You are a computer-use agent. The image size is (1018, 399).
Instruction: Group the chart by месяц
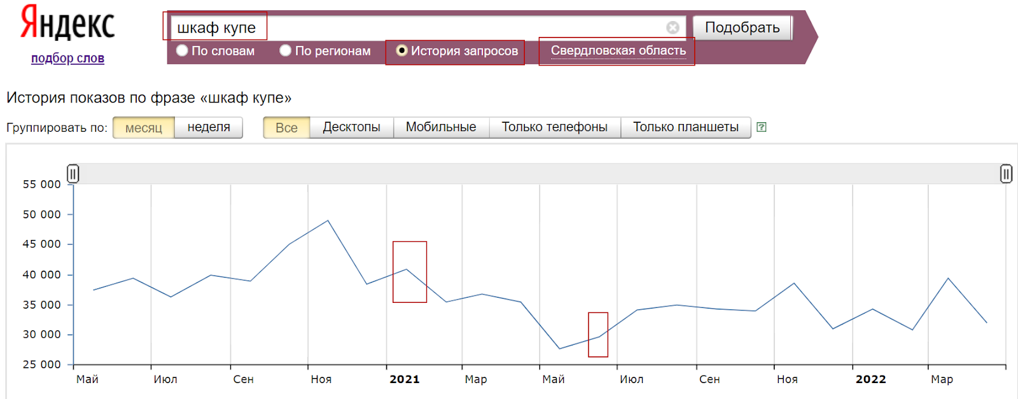point(144,128)
